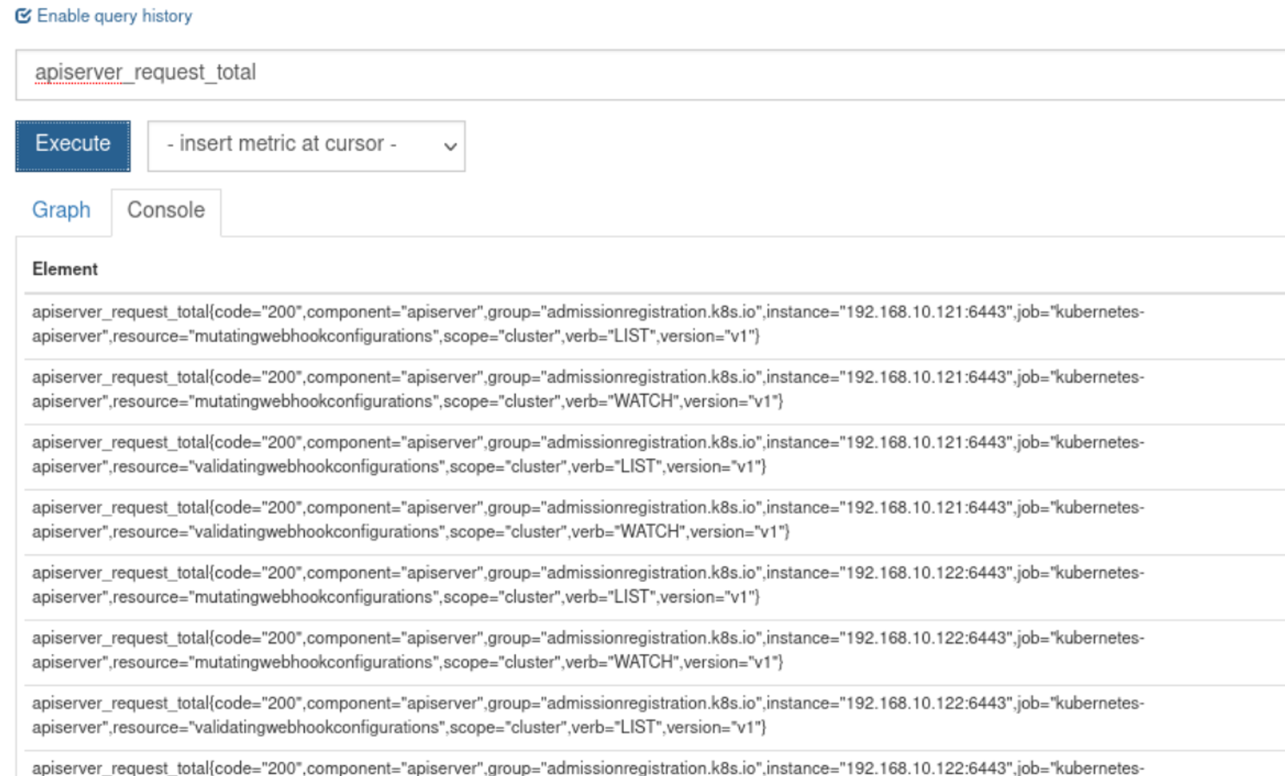The height and width of the screenshot is (776, 1285).
Task: Switch to the Graph tab
Action: [62, 210]
